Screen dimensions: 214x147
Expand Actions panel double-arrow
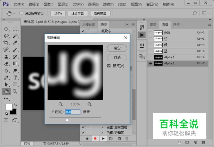126,24
